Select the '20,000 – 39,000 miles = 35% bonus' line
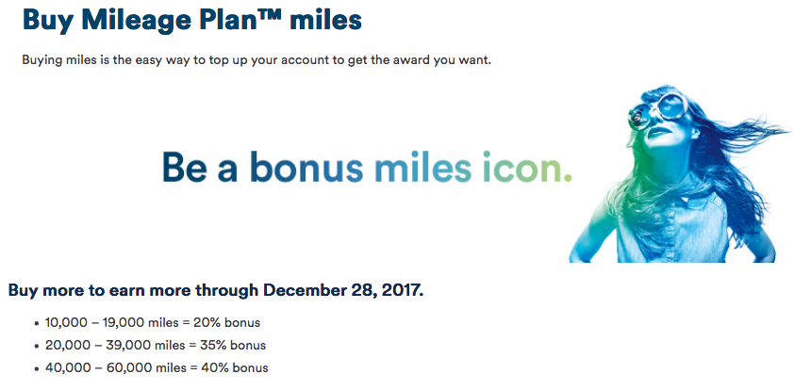 click(x=156, y=346)
